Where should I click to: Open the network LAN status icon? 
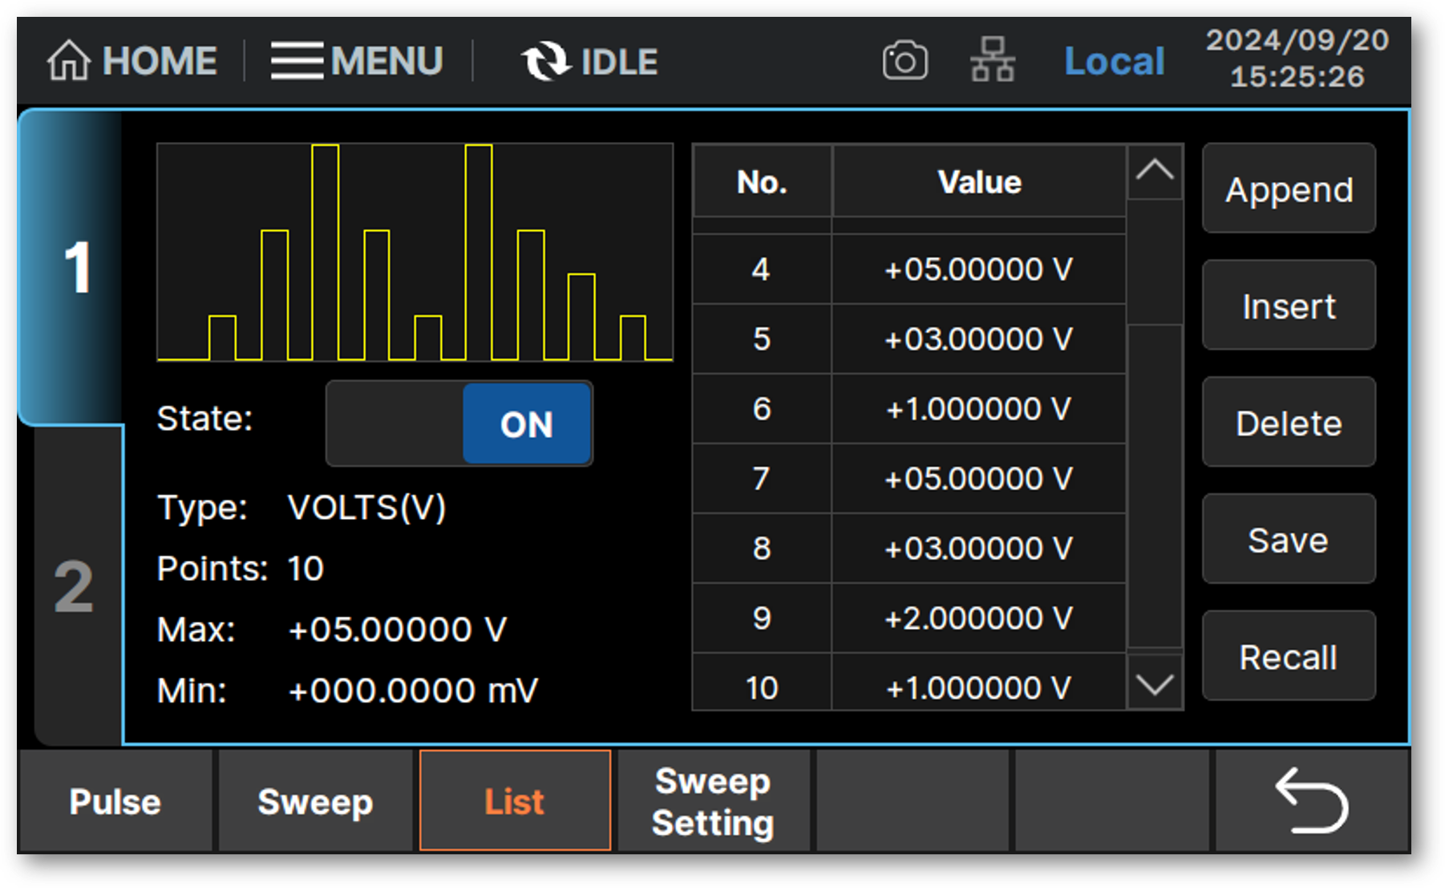pos(993,61)
